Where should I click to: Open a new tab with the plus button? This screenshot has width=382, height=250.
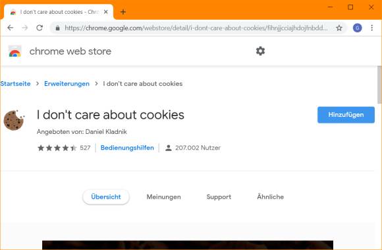[x=123, y=12]
